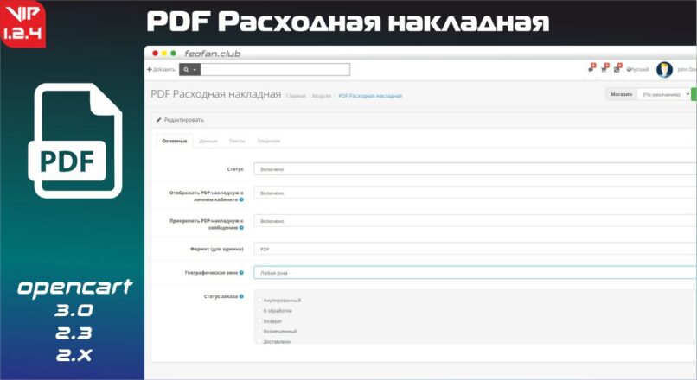Switch to the Тексты tab
Viewport: 697px width, 380px height.
pos(237,141)
